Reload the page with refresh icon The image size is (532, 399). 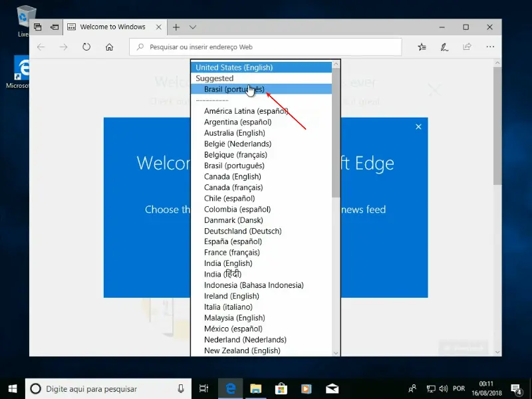tap(86, 47)
